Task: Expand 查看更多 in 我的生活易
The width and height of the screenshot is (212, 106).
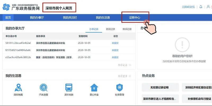Action: tap(124, 76)
